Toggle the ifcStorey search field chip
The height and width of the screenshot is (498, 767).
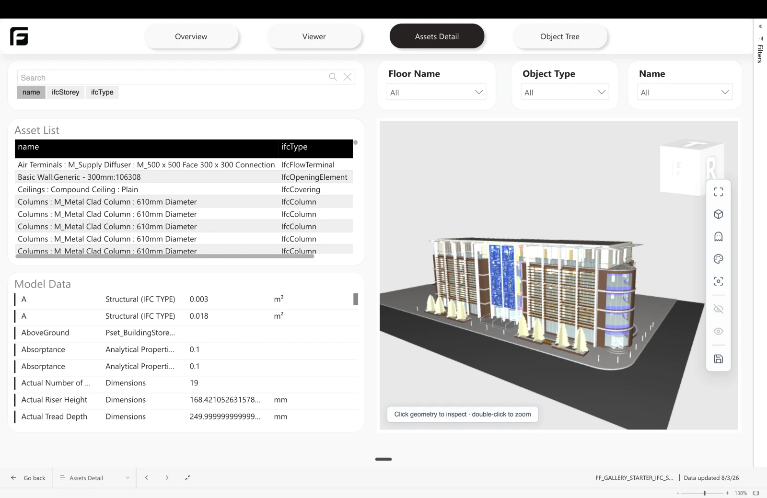point(66,93)
